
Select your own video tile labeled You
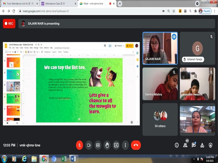point(197,119)
